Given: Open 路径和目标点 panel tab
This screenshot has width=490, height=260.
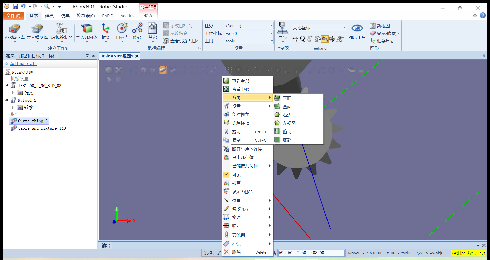Looking at the screenshot, I should [x=32, y=56].
